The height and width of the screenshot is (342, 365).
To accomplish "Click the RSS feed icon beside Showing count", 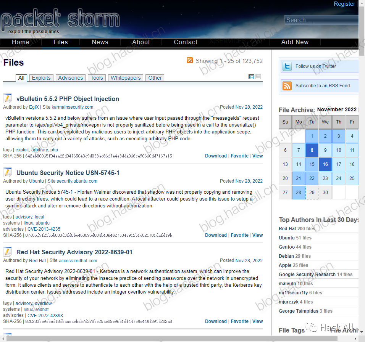I will pyautogui.click(x=190, y=61).
